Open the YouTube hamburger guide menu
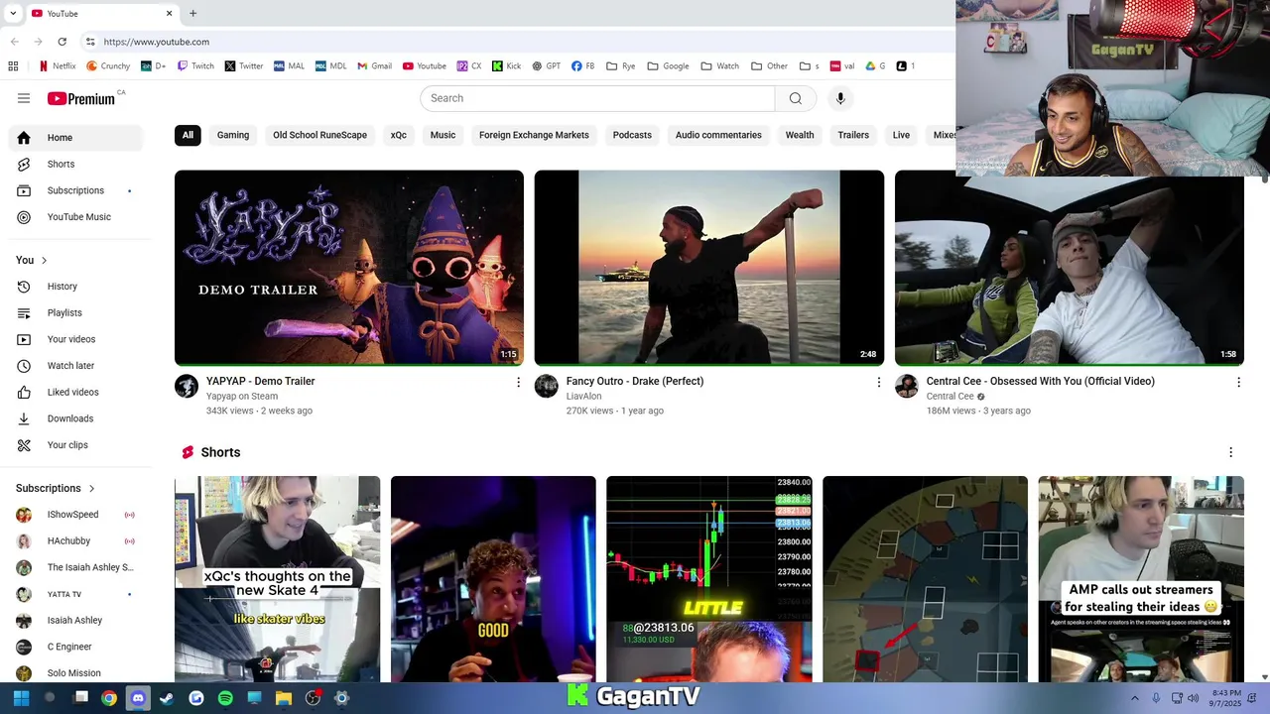This screenshot has width=1270, height=714. [x=24, y=98]
